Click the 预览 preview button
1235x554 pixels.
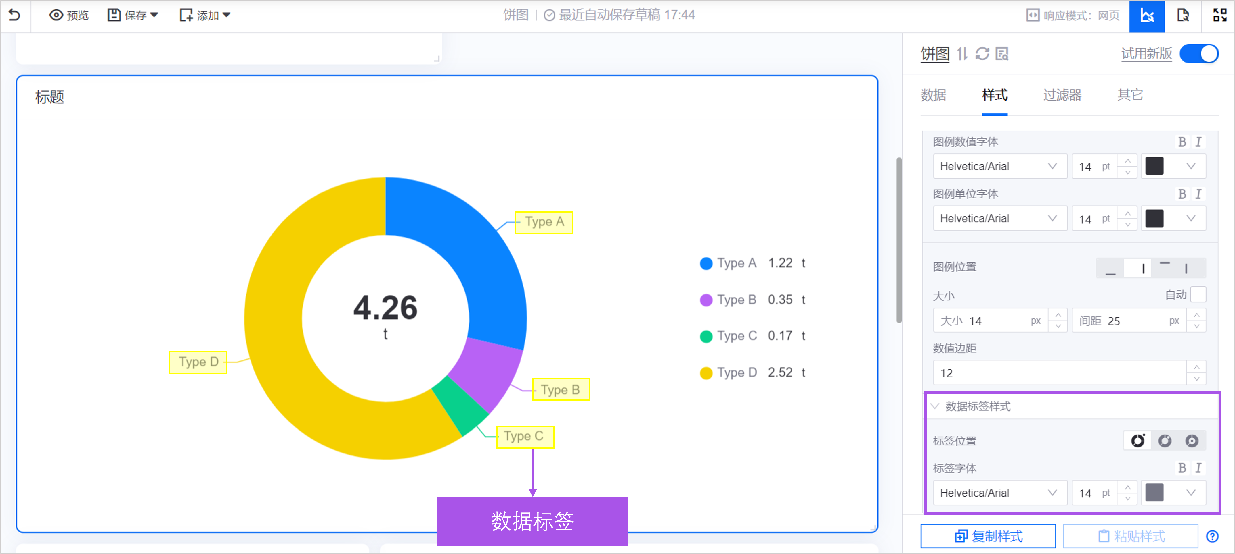(x=69, y=15)
